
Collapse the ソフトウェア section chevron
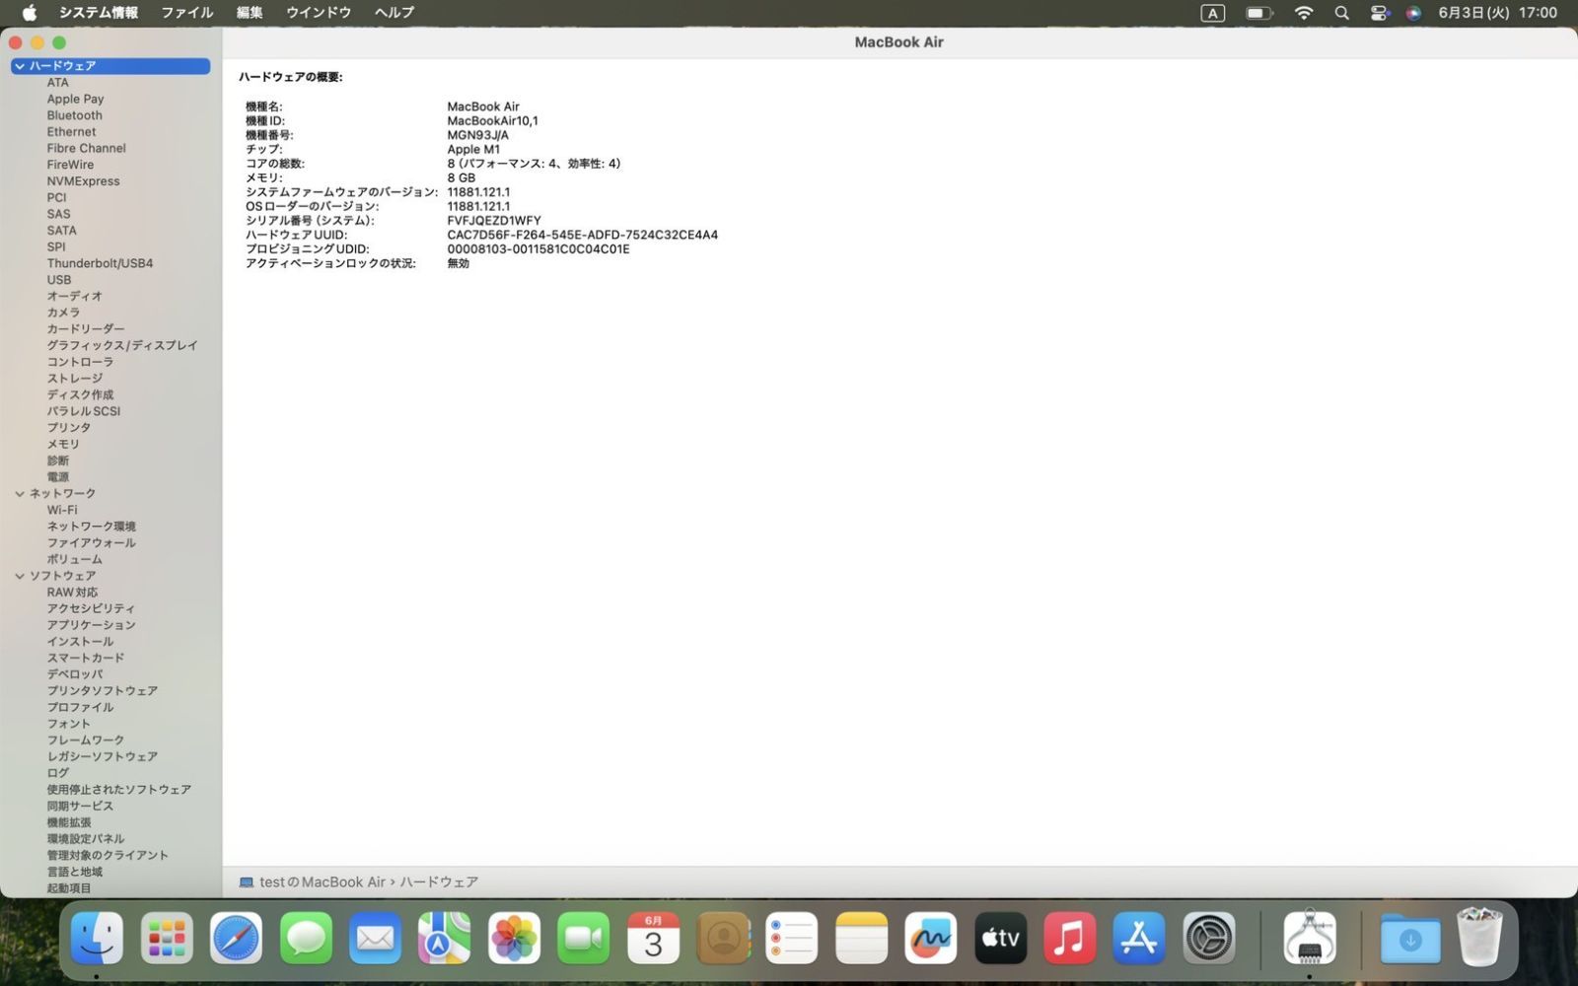[20, 576]
